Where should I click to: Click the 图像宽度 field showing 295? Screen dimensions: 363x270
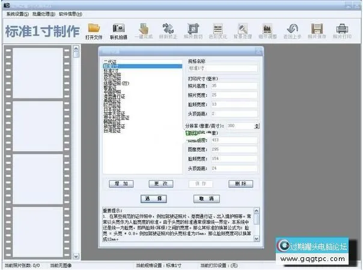[234, 149]
